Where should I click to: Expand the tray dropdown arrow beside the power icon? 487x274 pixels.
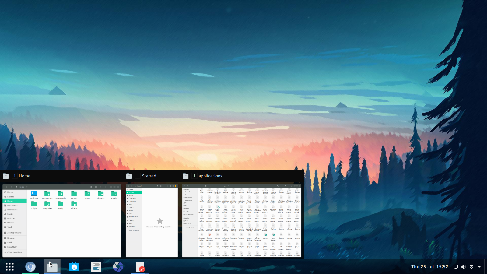(x=479, y=267)
